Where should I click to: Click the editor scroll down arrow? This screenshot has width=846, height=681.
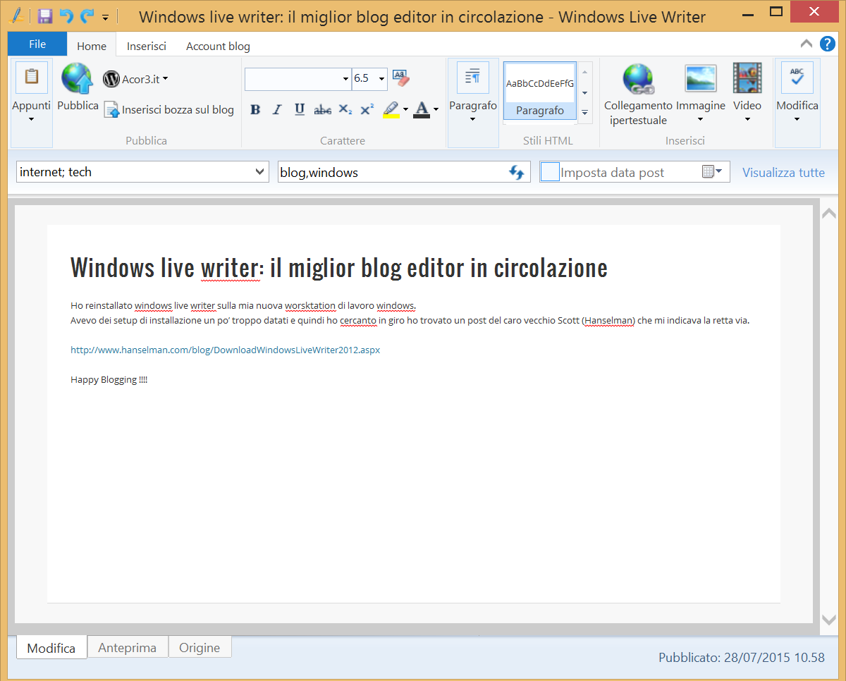[829, 619]
